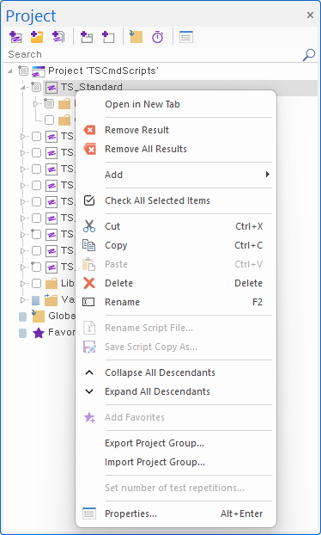Collapse the Project 'TSCmdScripts' root node

[10, 71]
